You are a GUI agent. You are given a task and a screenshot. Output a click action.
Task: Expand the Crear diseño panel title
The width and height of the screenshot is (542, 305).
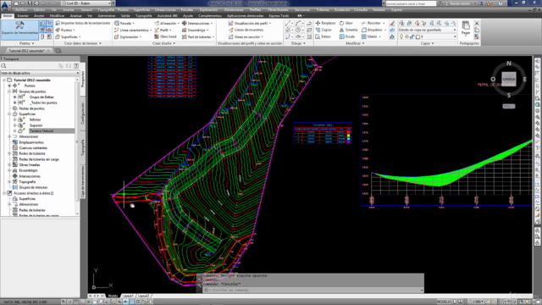click(163, 43)
